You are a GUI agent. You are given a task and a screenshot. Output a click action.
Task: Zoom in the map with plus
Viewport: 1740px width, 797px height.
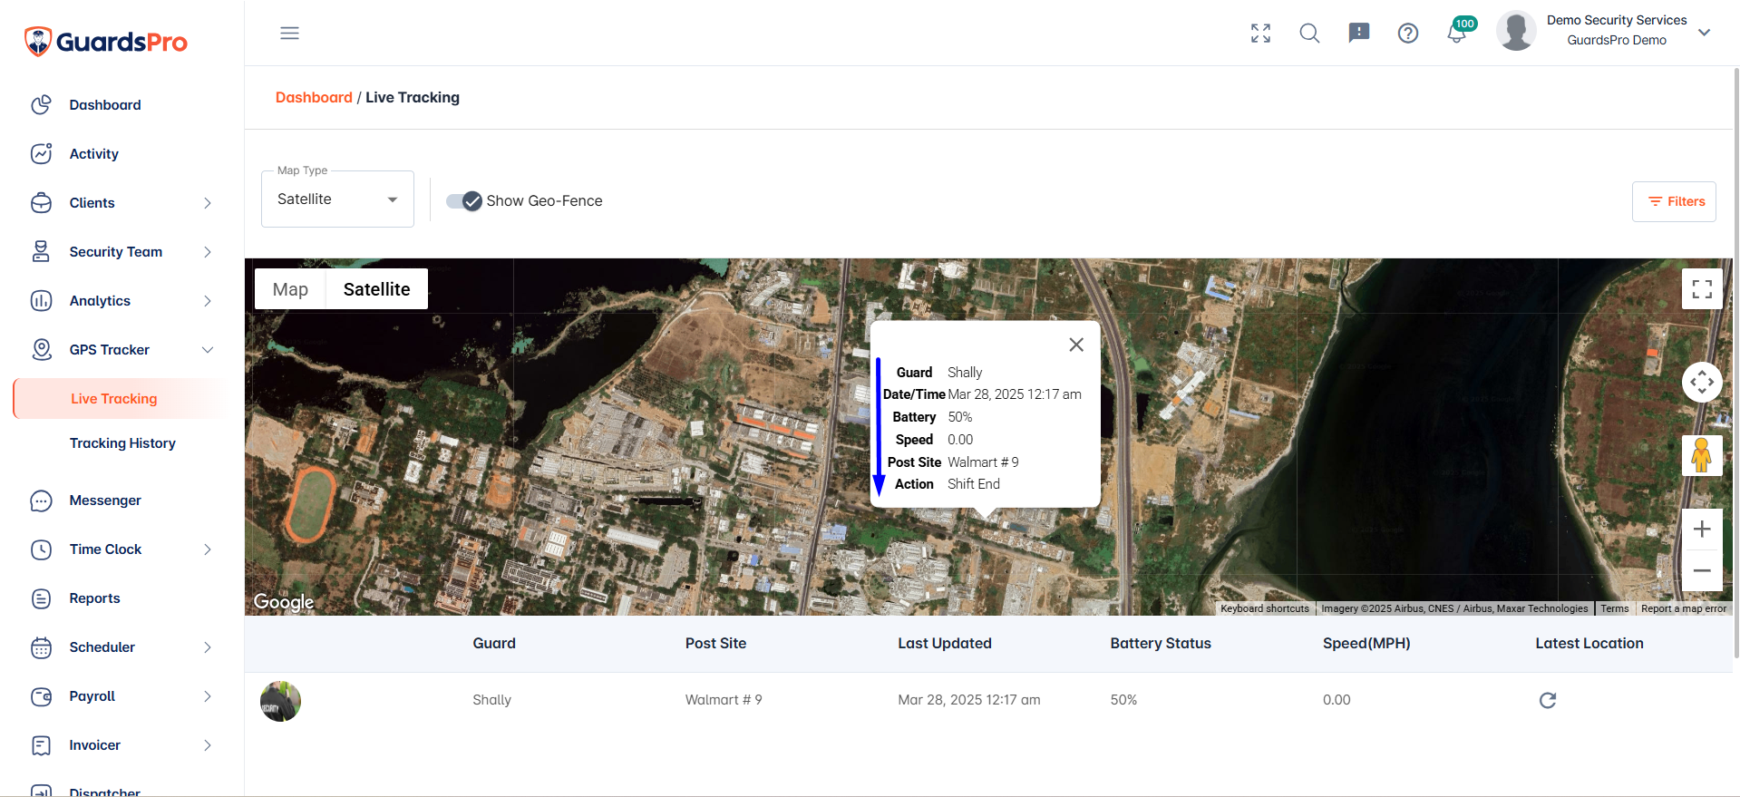point(1702,530)
